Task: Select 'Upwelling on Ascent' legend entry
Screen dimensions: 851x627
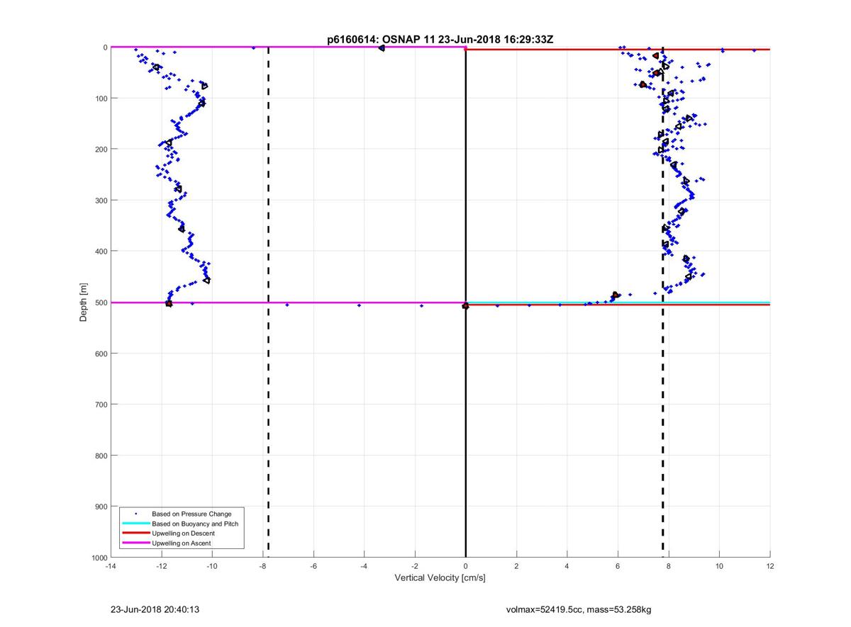Action: pyautogui.click(x=182, y=543)
